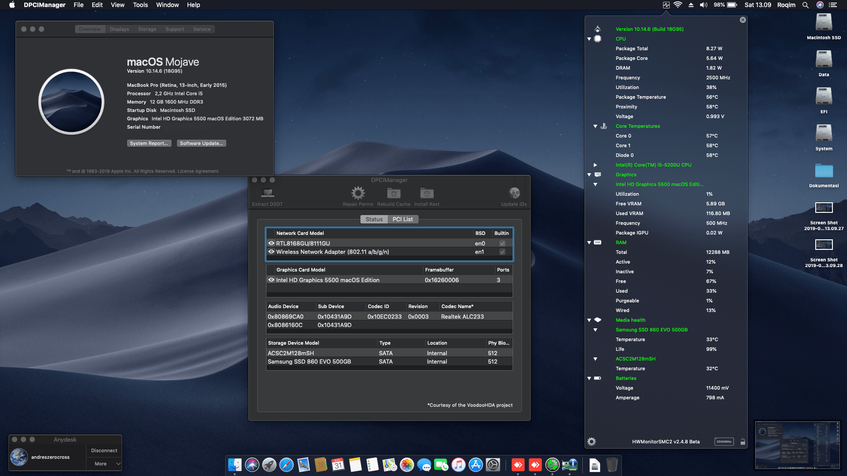Click the Rebuild Cache folder icon
The width and height of the screenshot is (847, 476).
[x=394, y=193]
